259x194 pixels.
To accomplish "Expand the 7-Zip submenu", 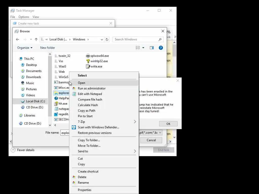I will point(135,122).
